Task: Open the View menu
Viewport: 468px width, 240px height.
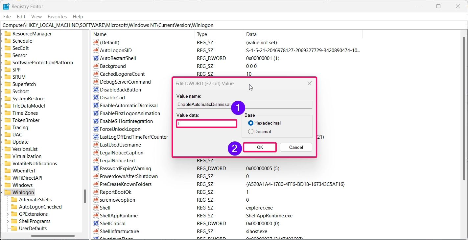Action: (x=36, y=16)
